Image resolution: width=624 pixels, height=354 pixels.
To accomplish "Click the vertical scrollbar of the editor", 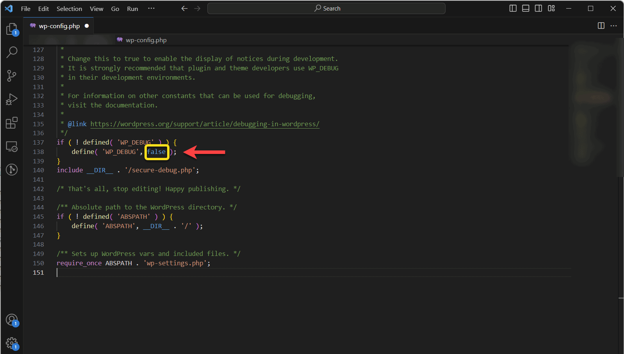I will pos(621,107).
